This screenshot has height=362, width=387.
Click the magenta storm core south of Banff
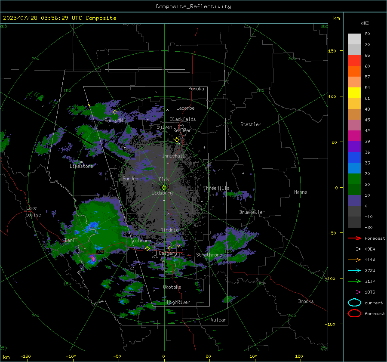tap(93, 258)
